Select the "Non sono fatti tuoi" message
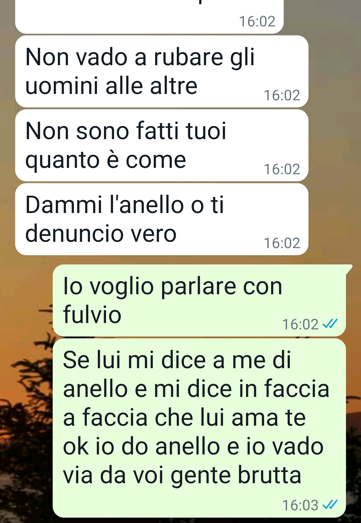 click(x=161, y=145)
